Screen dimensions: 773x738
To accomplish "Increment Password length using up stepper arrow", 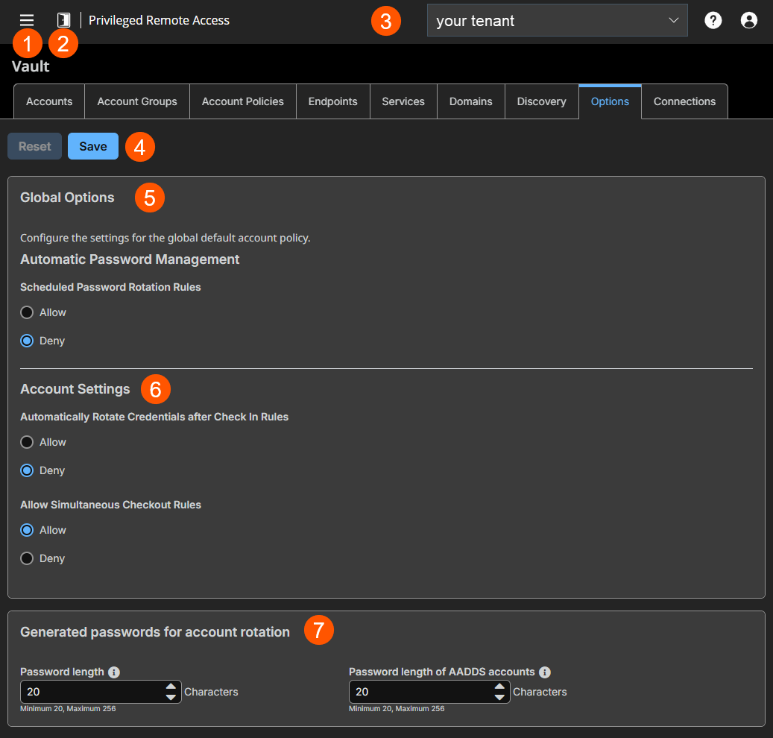I will [172, 687].
